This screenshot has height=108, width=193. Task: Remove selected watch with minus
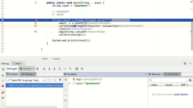(x=66, y=85)
